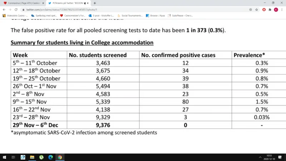This screenshot has width=286, height=161.
Task: Launch File Explorer from the taskbar
Action: click(32, 157)
